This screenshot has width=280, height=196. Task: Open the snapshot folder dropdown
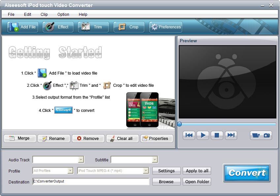point(256,135)
